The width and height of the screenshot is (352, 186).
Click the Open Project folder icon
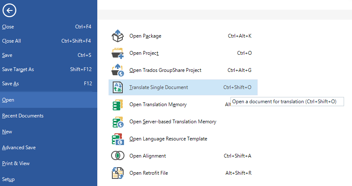point(118,53)
